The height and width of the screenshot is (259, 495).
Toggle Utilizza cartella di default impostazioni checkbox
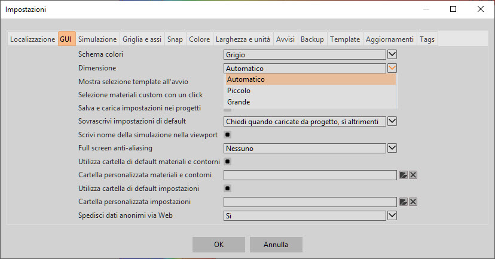pos(227,189)
